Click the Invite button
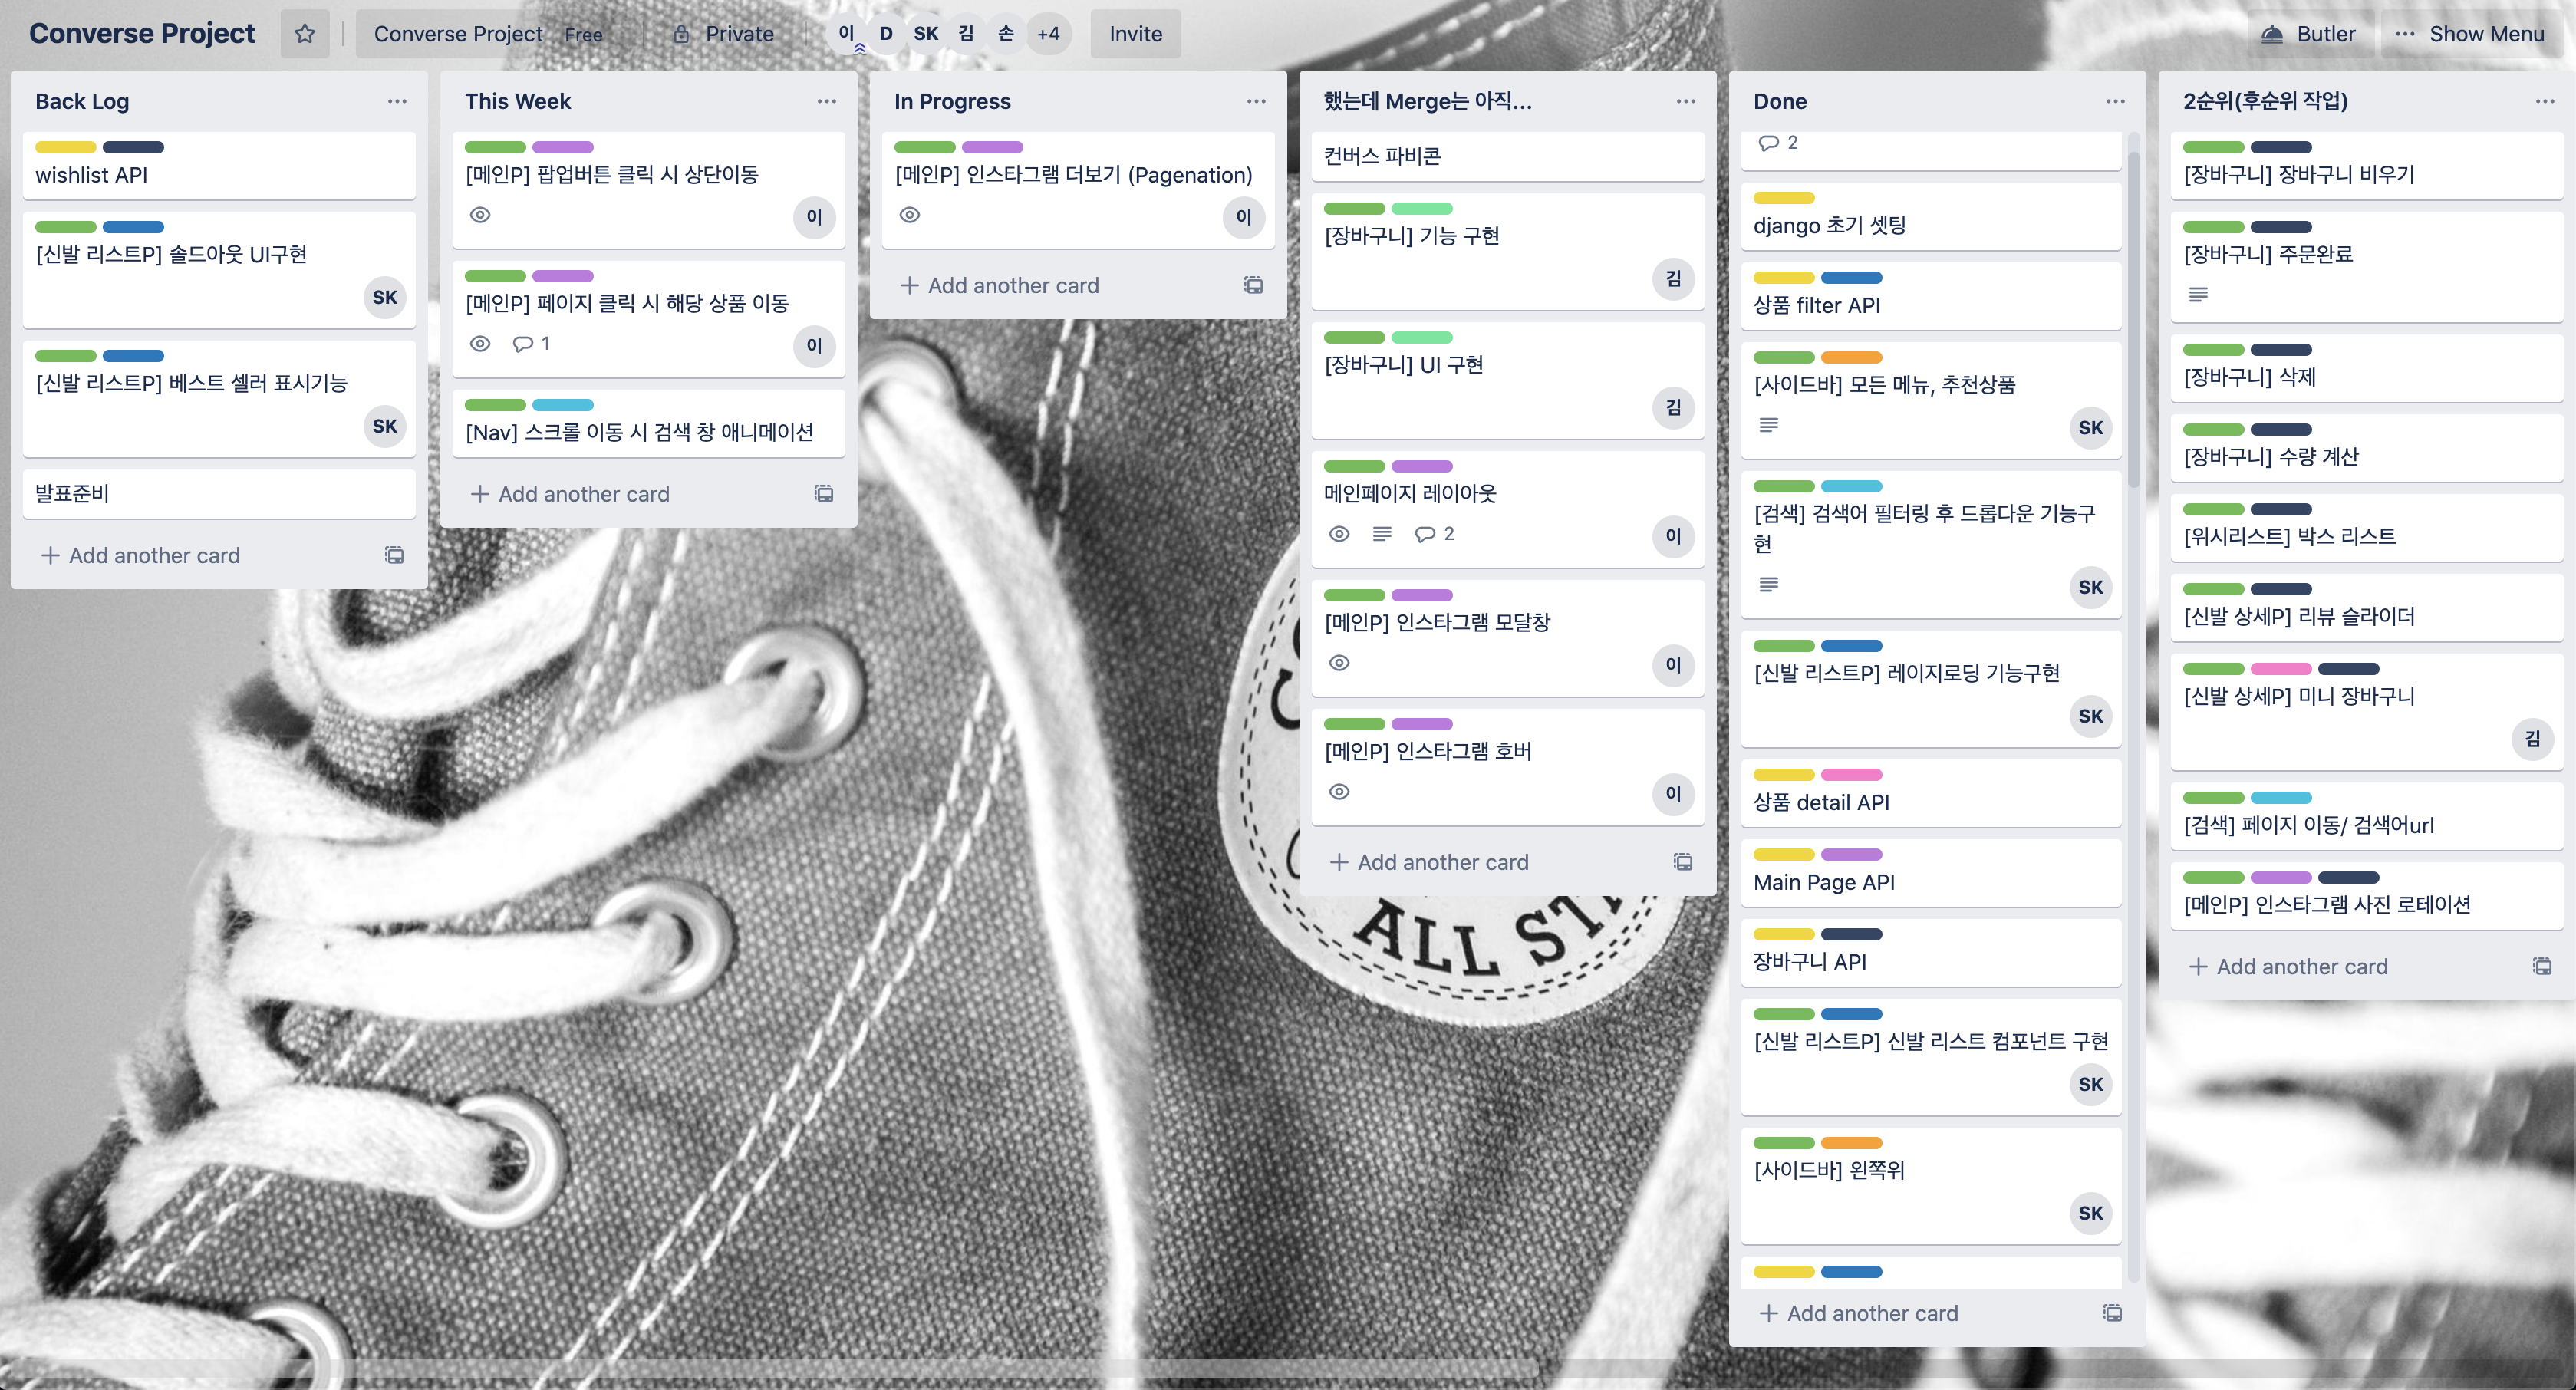The width and height of the screenshot is (2576, 1390). pos(1135,34)
